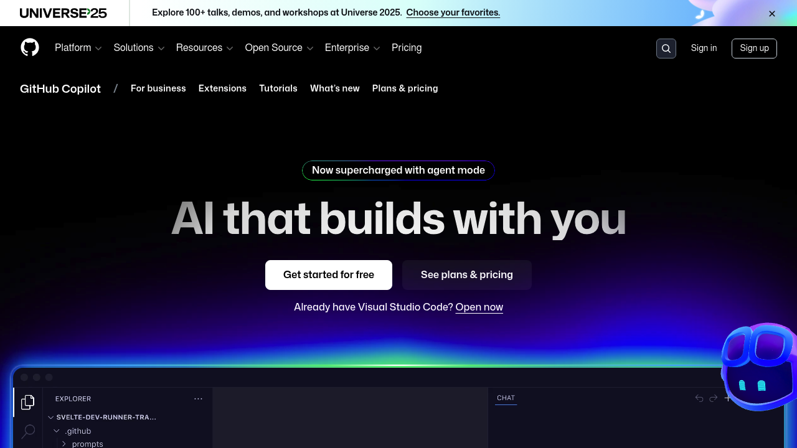Follow the Choose your favorites link
The height and width of the screenshot is (448, 797).
pyautogui.click(x=453, y=12)
